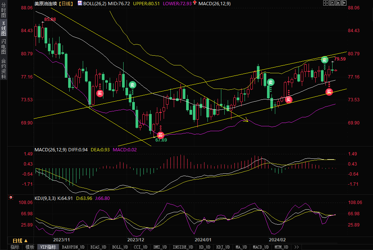This screenshot has height=250, width=373.
Task: Click the 模板 button at the bottom
Action: point(30,247)
